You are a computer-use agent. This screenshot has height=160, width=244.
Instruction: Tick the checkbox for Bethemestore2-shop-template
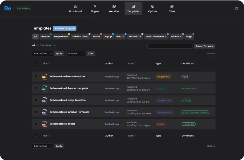click(x=36, y=100)
